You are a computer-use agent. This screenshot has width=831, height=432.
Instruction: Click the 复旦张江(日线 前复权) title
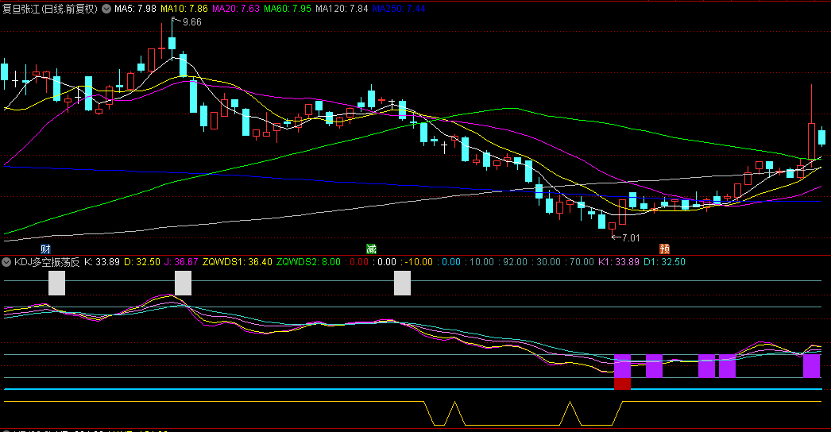(50, 10)
